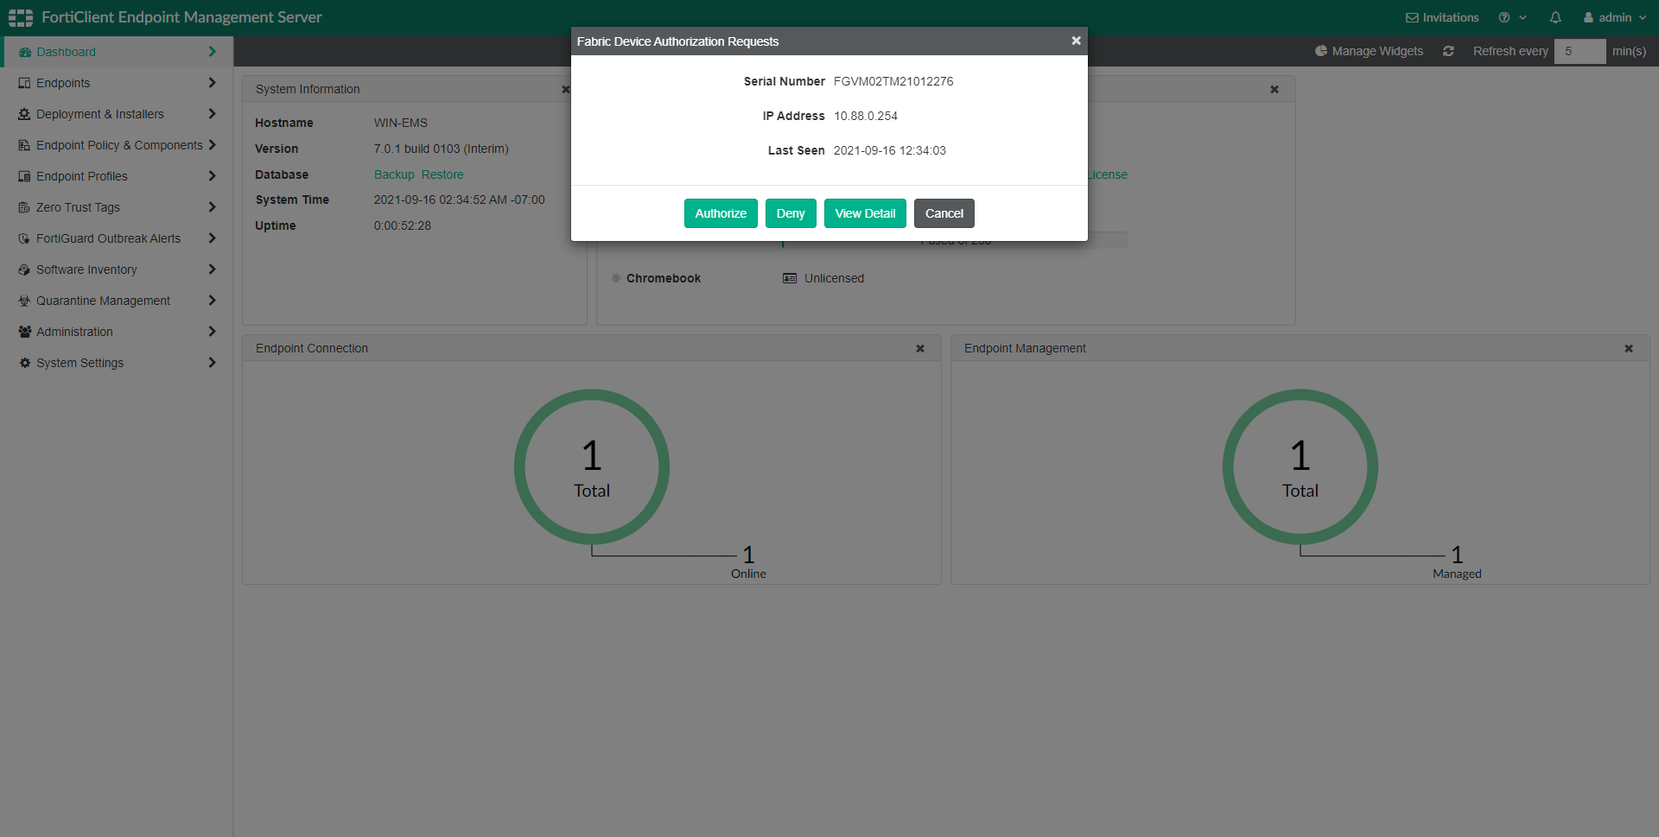Image resolution: width=1659 pixels, height=837 pixels.
Task: Close the Fabric Device Authorization Requests dialog
Action: pos(1076,41)
